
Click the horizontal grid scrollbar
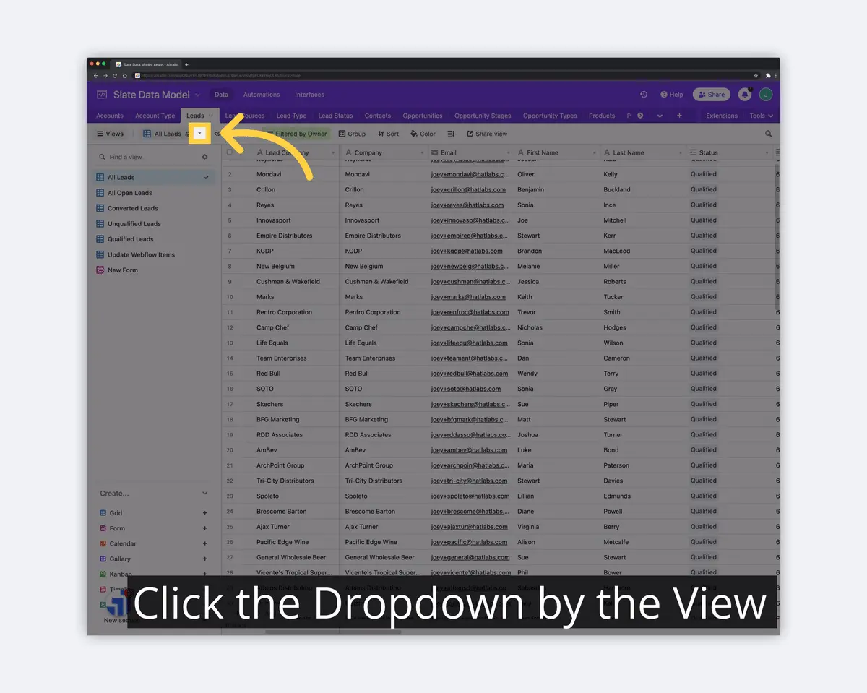click(x=333, y=632)
